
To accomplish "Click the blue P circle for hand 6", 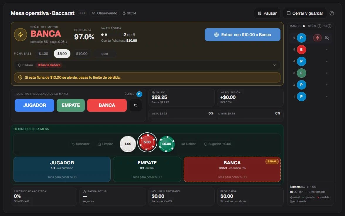I will tap(302, 38).
